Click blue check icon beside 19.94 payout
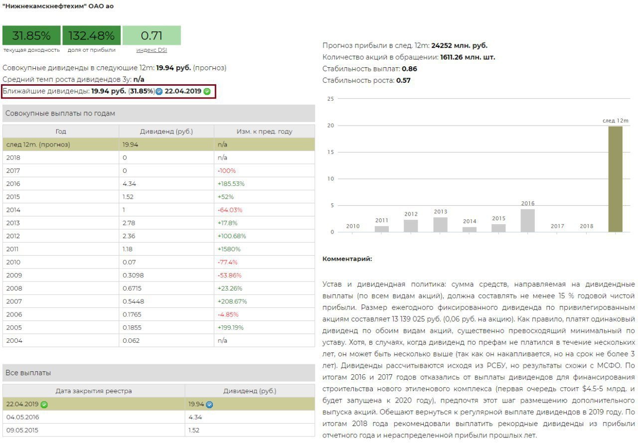 [x=209, y=404]
